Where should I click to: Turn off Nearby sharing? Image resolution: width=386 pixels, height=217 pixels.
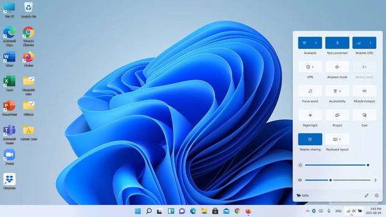pyautogui.click(x=310, y=139)
